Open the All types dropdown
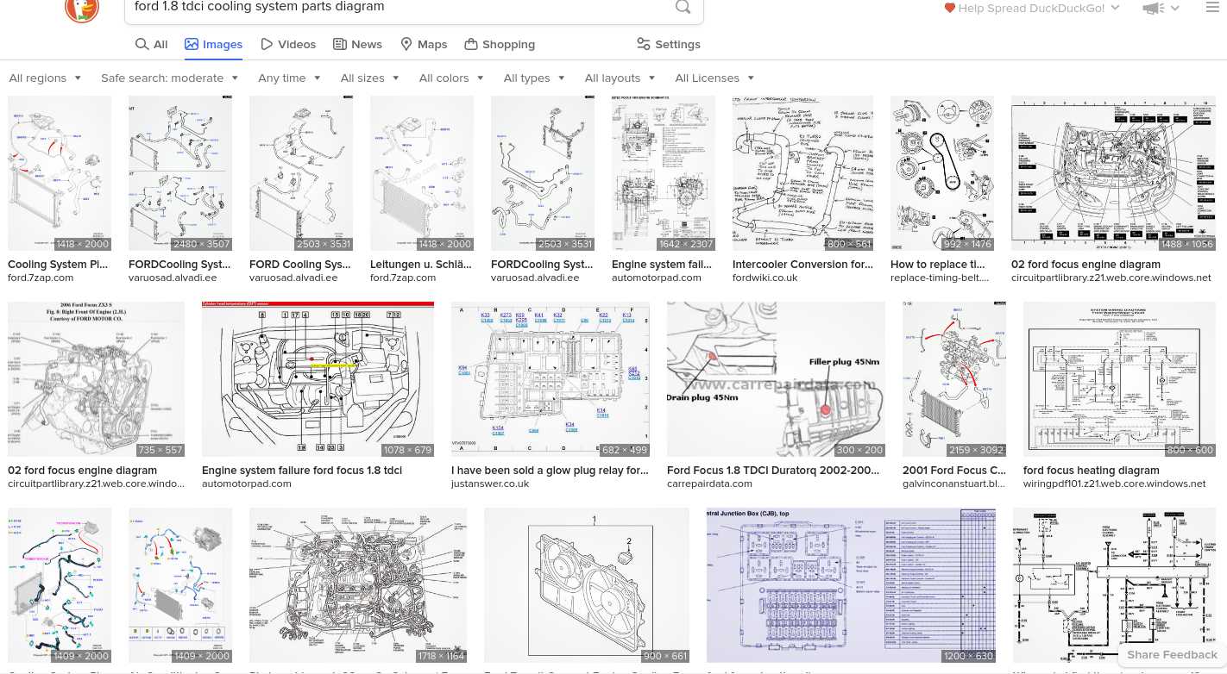Viewport: 1227px width, 674px height. click(x=534, y=78)
